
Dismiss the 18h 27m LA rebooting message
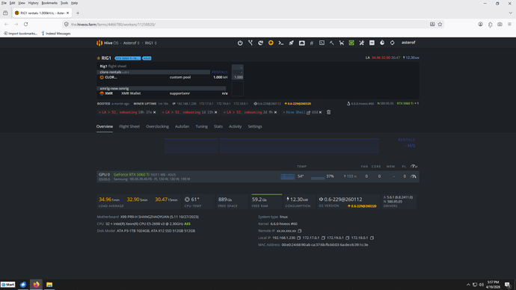click(154, 112)
